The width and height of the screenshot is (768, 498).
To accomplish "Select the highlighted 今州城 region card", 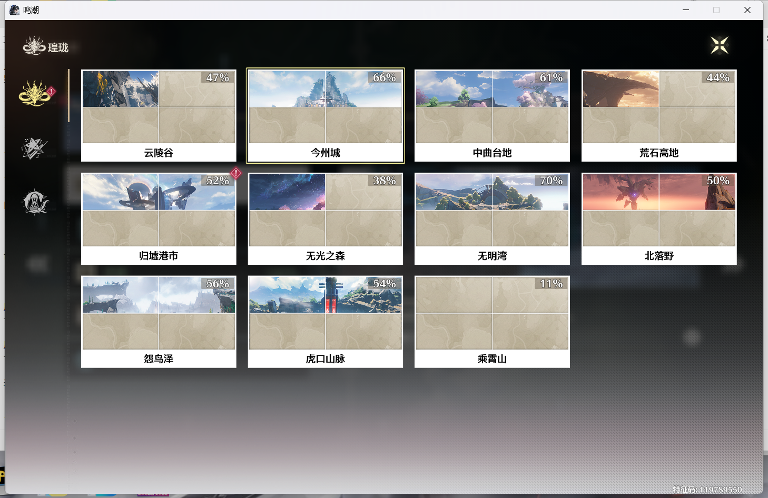I will tap(326, 115).
